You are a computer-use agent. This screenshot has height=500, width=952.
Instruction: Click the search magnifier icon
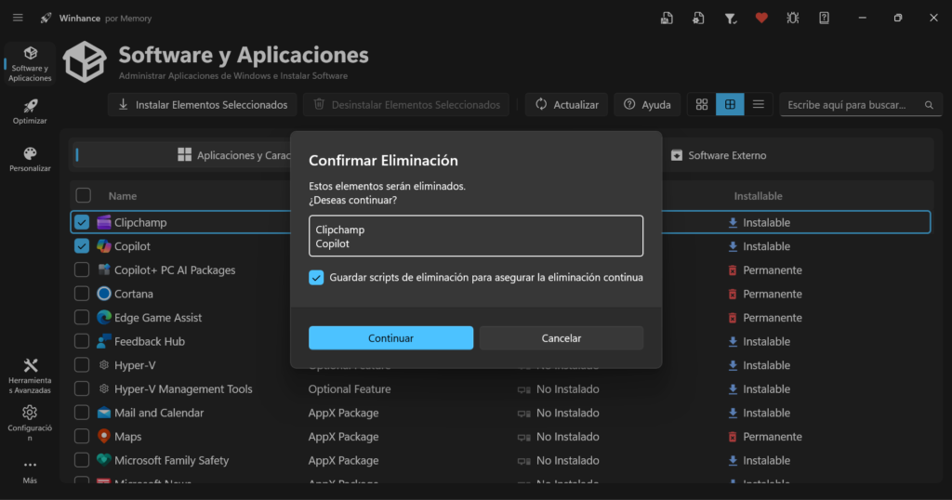[x=929, y=105]
